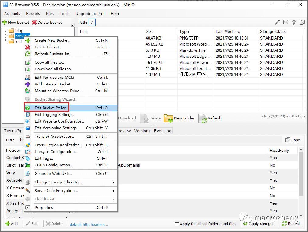Open the default http headers link

[89, 224]
